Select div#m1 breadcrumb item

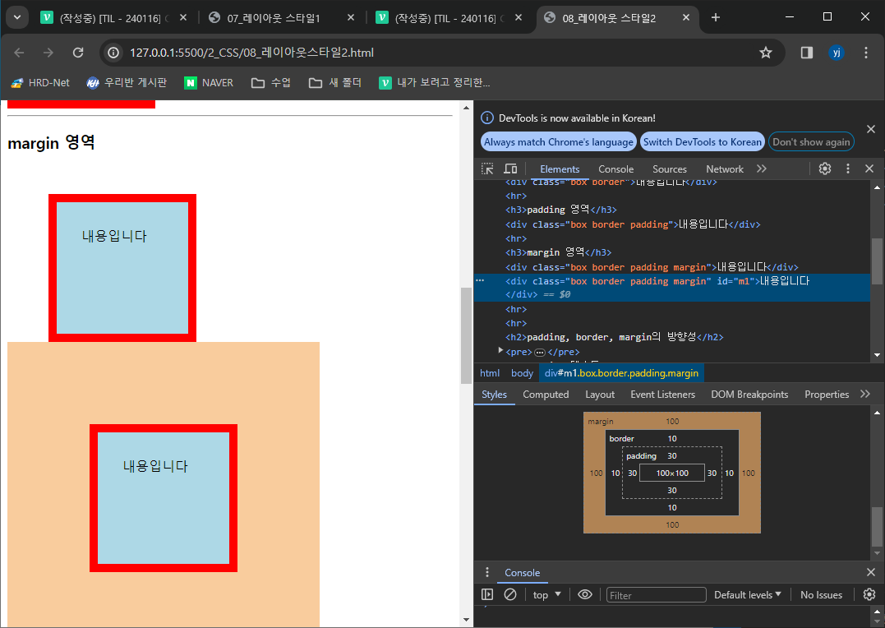(621, 373)
